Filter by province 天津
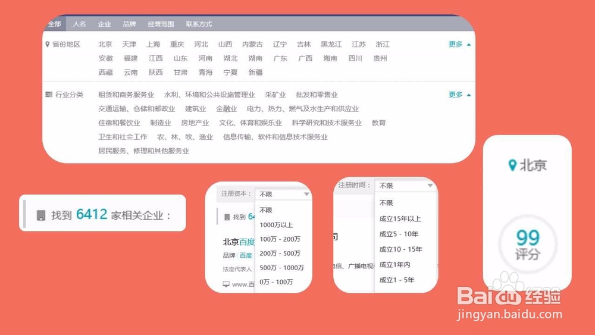 point(129,45)
